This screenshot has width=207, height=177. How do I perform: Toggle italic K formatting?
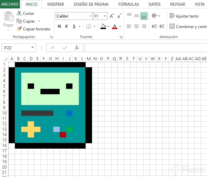coord(66,26)
